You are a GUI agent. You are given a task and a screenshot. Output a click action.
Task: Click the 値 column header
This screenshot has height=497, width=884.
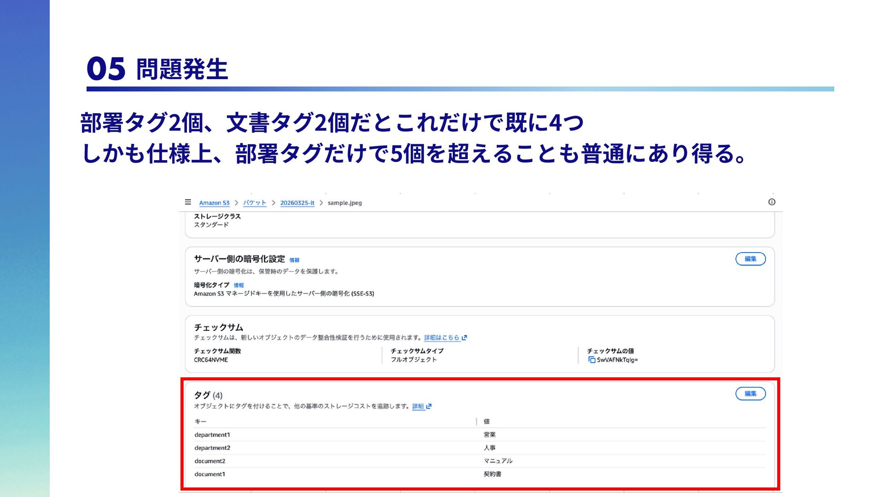pos(487,422)
